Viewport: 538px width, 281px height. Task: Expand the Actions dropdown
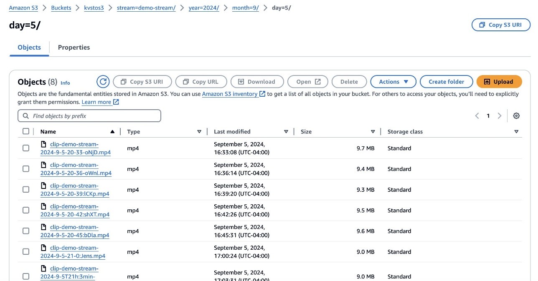click(393, 82)
